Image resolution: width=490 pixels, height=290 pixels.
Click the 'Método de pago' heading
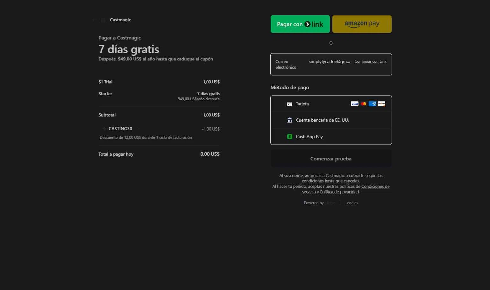coord(290,87)
